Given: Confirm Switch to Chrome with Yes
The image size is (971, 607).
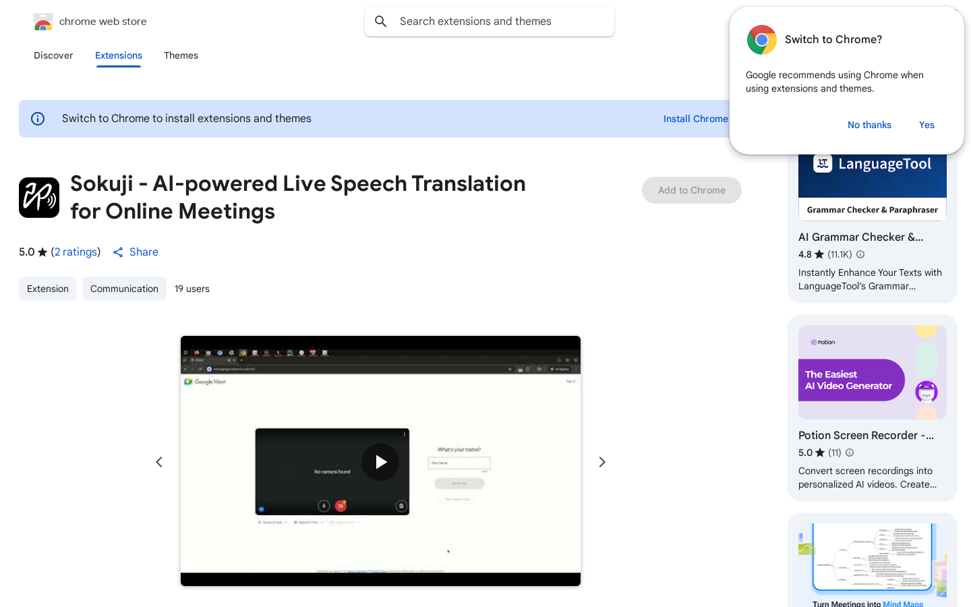Looking at the screenshot, I should (926, 125).
